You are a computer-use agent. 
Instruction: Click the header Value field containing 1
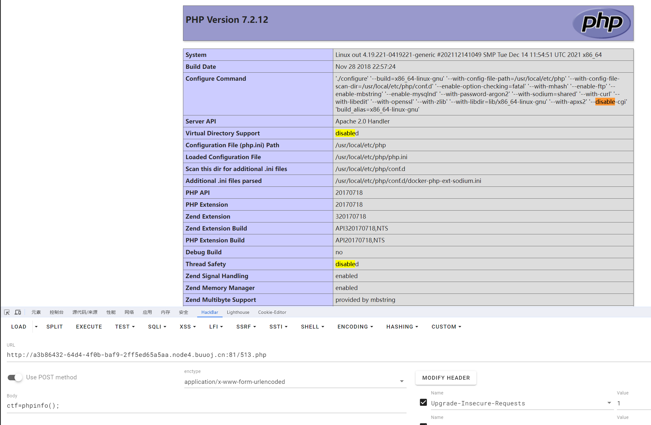click(634, 403)
